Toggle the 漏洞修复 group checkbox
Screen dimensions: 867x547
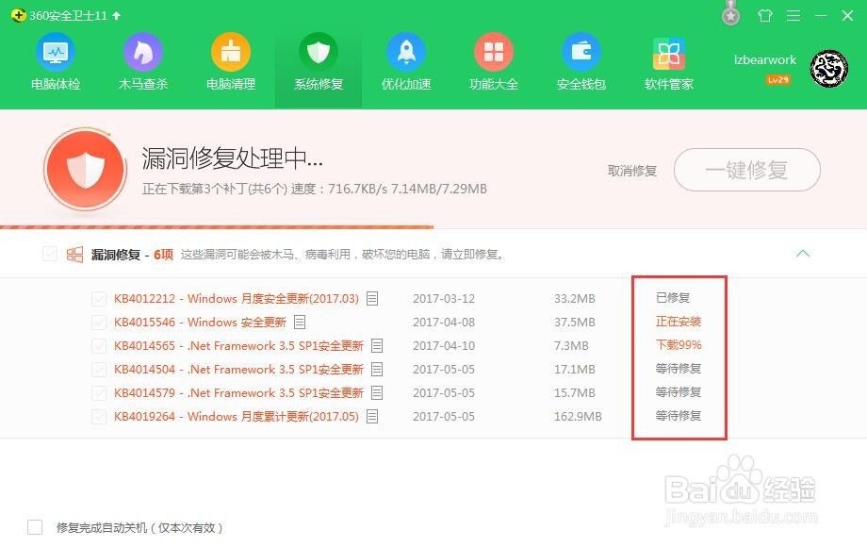click(x=50, y=254)
